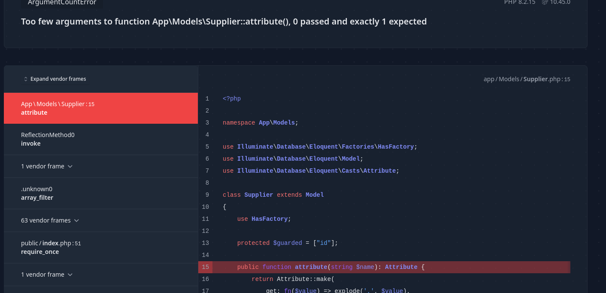Viewport: 606px width, 293px height.
Task: Click the class Supplier extends Model line
Action: coord(273,195)
